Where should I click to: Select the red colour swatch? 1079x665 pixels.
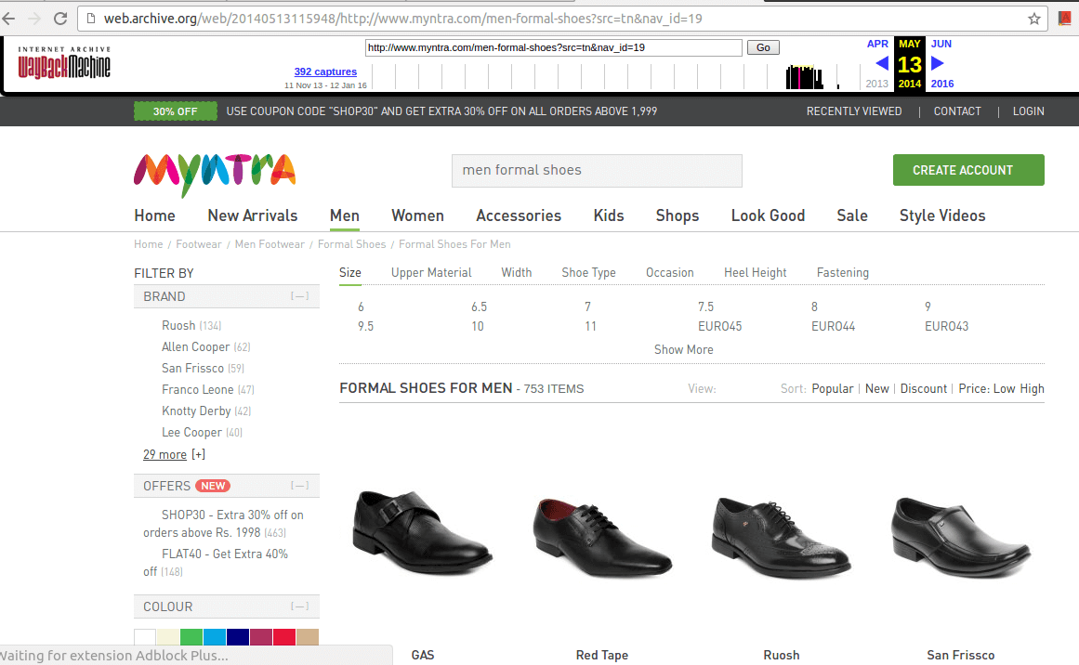(284, 637)
